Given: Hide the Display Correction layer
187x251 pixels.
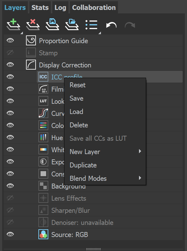Looking at the screenshot, I should [x=10, y=65].
